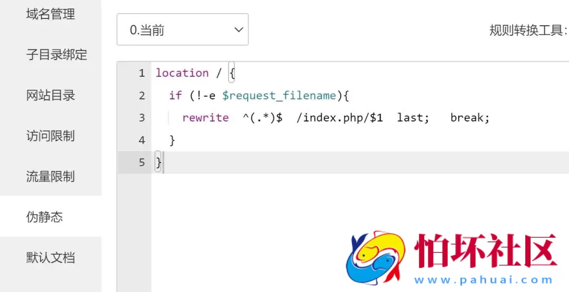Place cursor on the "rewrite" directive
The image size is (569, 292).
[205, 118]
